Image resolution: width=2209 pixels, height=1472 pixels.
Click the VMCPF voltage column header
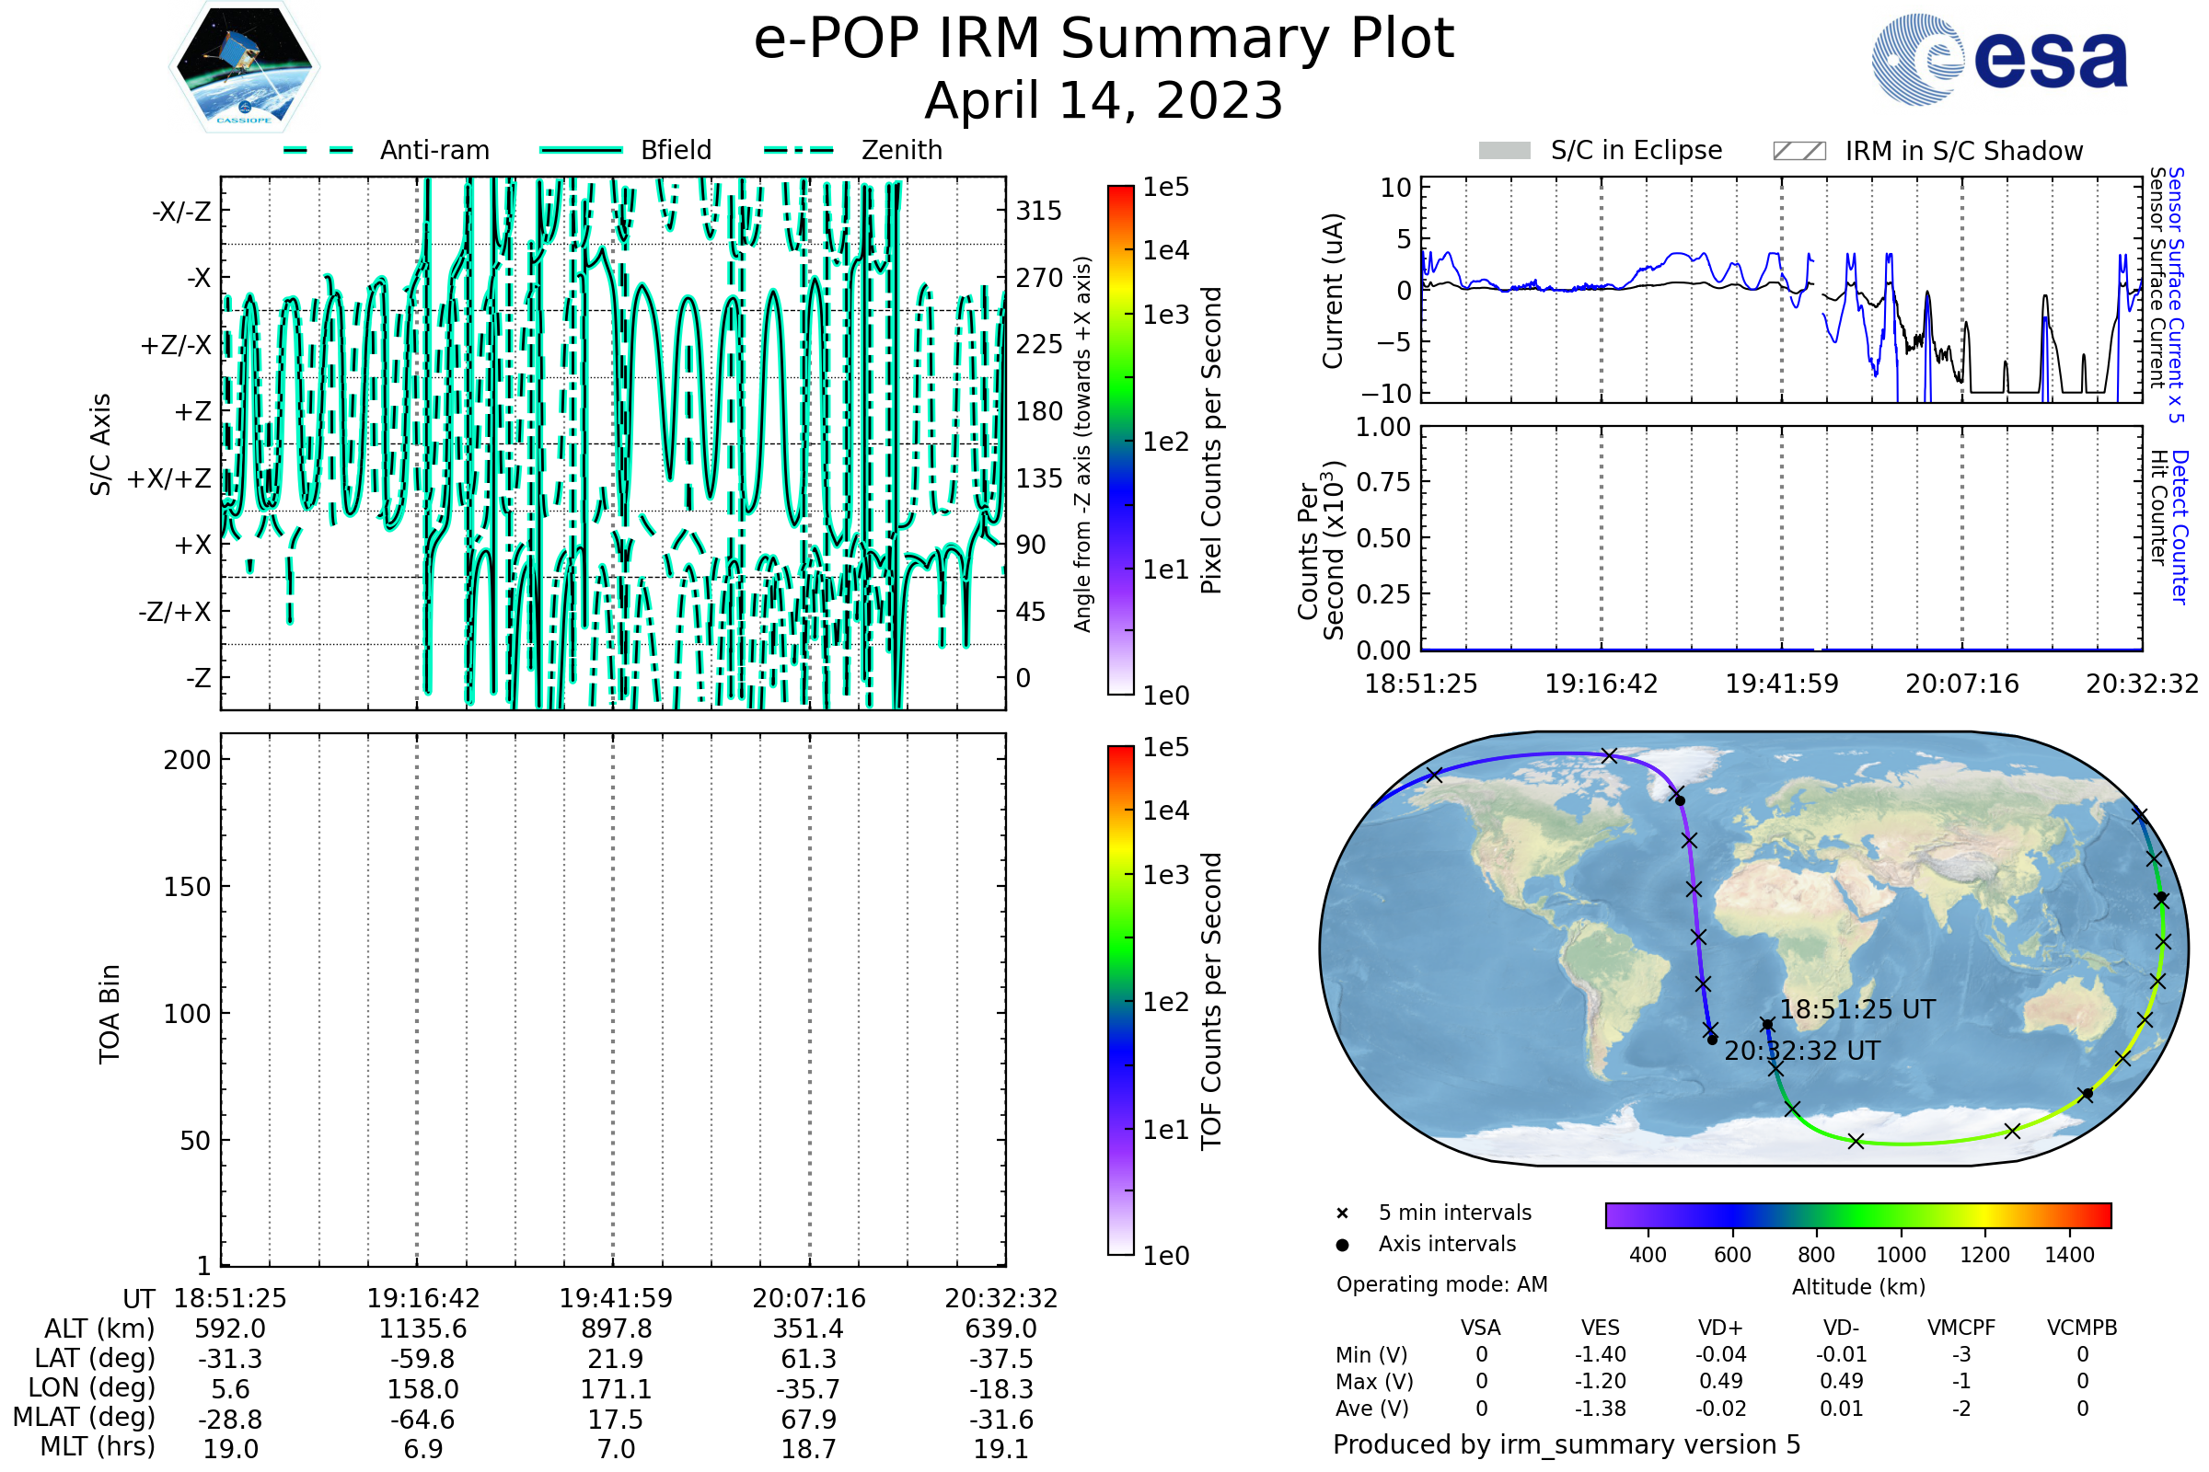(x=1961, y=1328)
